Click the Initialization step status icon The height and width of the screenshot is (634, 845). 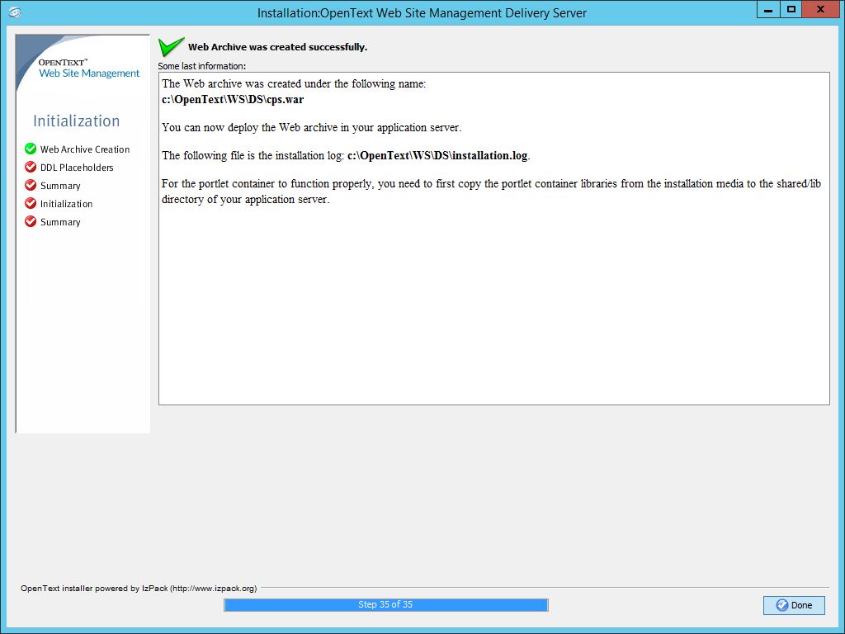click(x=31, y=204)
